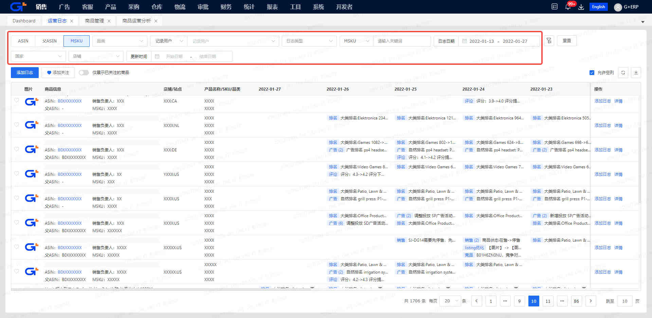
Task: Click the filter settings funnel icon
Action: 549,41
